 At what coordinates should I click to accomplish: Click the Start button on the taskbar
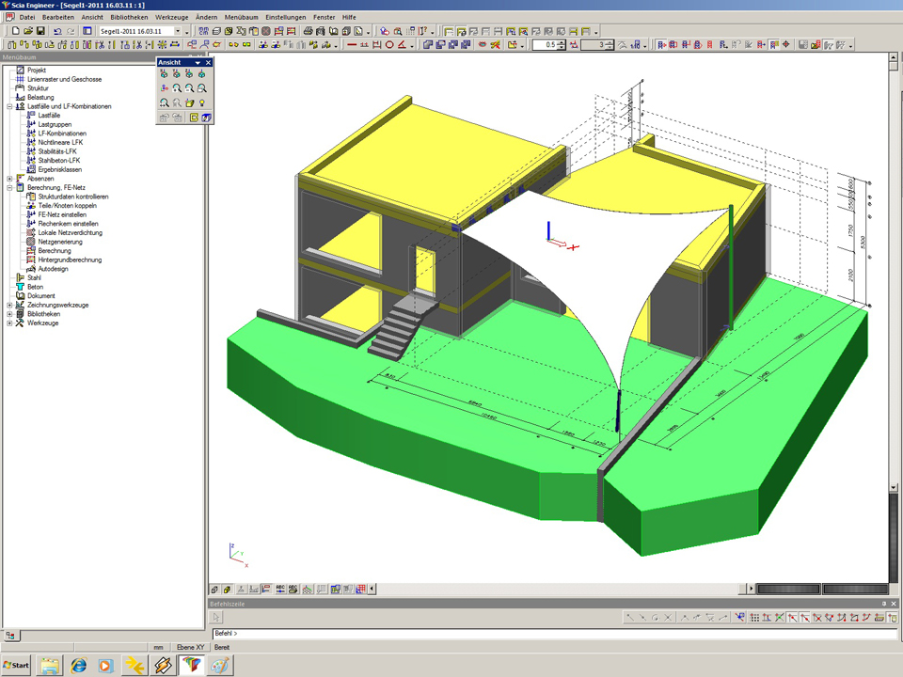[x=16, y=665]
